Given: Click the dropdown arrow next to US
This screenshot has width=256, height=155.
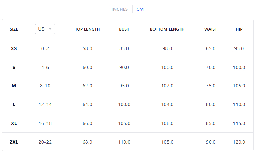Looking at the screenshot, I should (x=50, y=29).
